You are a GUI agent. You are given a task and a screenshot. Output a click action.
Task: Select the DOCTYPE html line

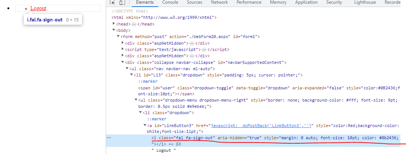(130, 11)
